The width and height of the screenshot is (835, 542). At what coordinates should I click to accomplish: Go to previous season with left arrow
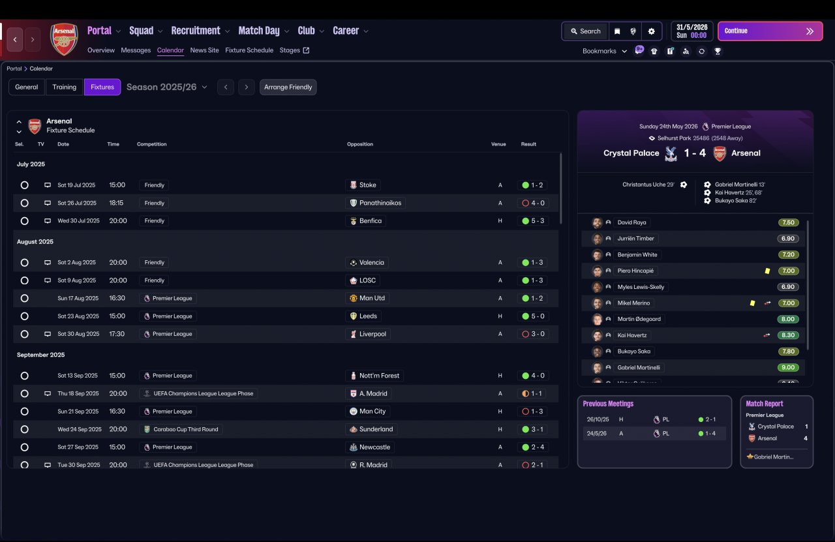(x=226, y=87)
